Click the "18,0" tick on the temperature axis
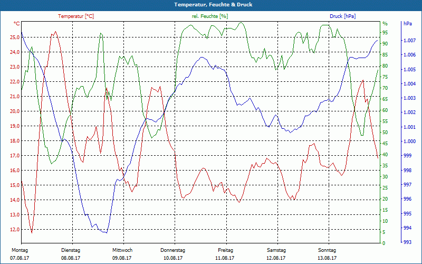Viewport: 422px width, 264px height. [x=15, y=141]
